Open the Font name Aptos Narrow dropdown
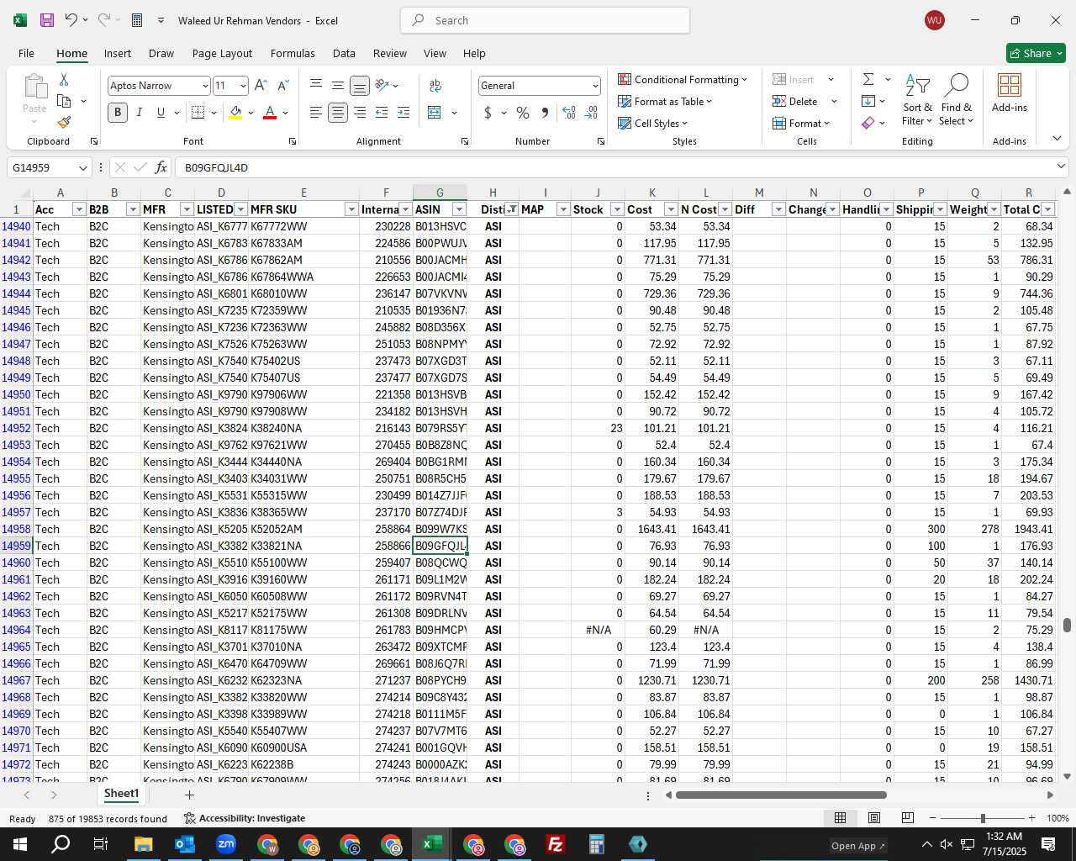1076x861 pixels. tap(204, 86)
